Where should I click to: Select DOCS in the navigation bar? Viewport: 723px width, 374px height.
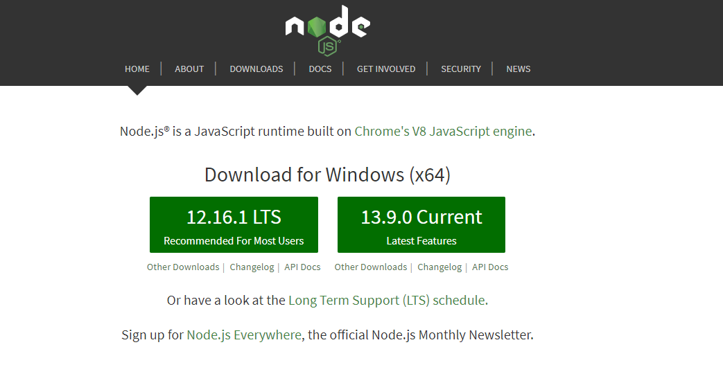pos(320,69)
